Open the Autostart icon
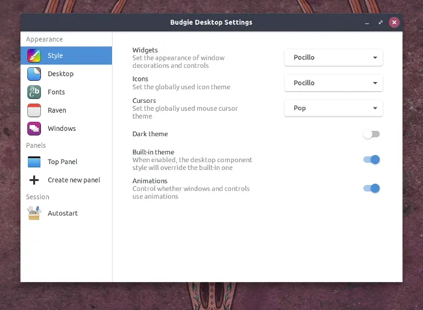Screen dimensions: 423x310 tap(34, 213)
